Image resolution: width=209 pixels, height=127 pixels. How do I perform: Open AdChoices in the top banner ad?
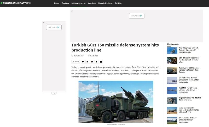pyautogui.click(x=136, y=16)
